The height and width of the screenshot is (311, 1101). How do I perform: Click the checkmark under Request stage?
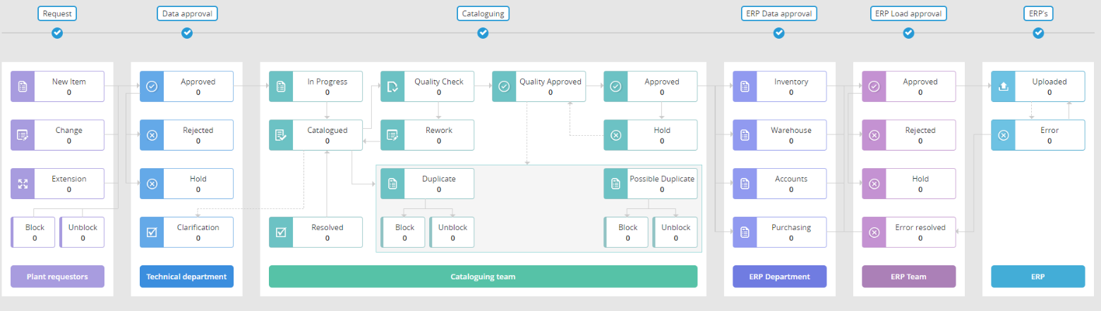[57, 33]
